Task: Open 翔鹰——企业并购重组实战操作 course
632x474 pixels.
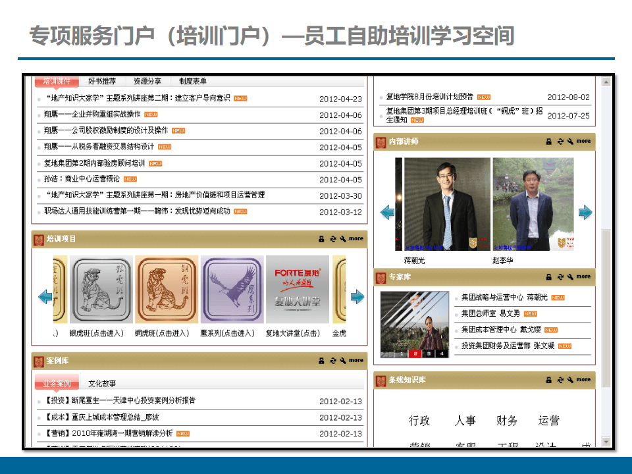Action: click(92, 115)
